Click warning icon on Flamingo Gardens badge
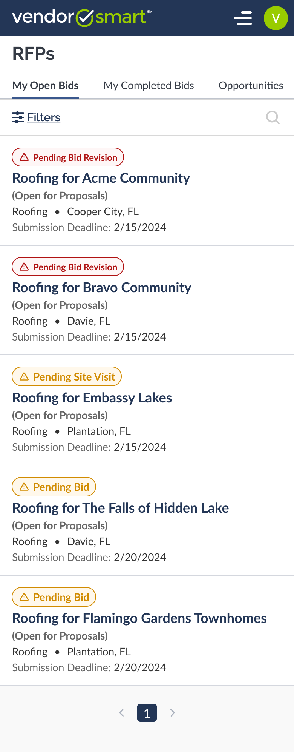 [x=24, y=597]
